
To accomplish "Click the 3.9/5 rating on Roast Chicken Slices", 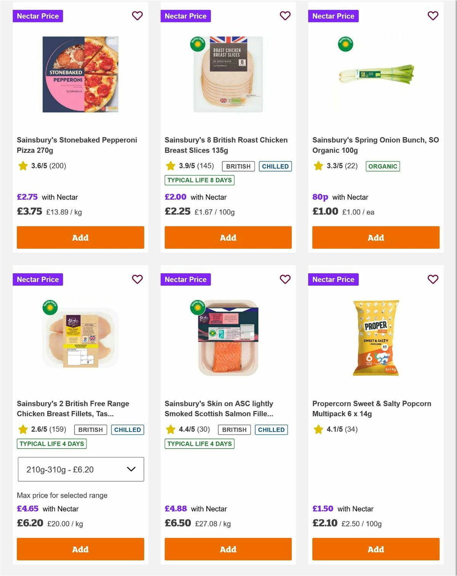I will (x=187, y=166).
